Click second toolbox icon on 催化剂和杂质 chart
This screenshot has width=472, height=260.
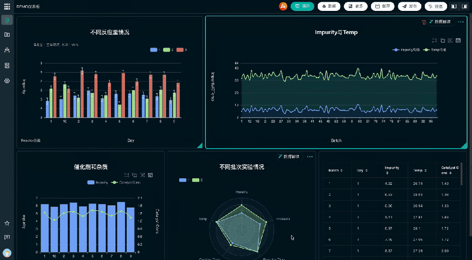pyautogui.click(x=135, y=175)
